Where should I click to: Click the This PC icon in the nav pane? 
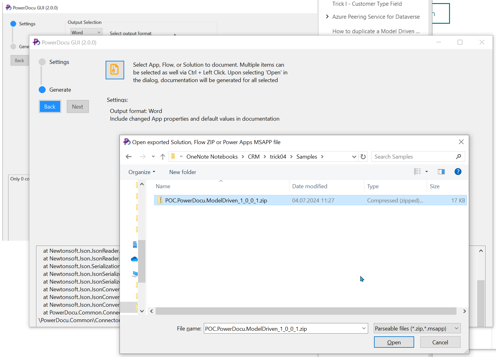pyautogui.click(x=135, y=274)
